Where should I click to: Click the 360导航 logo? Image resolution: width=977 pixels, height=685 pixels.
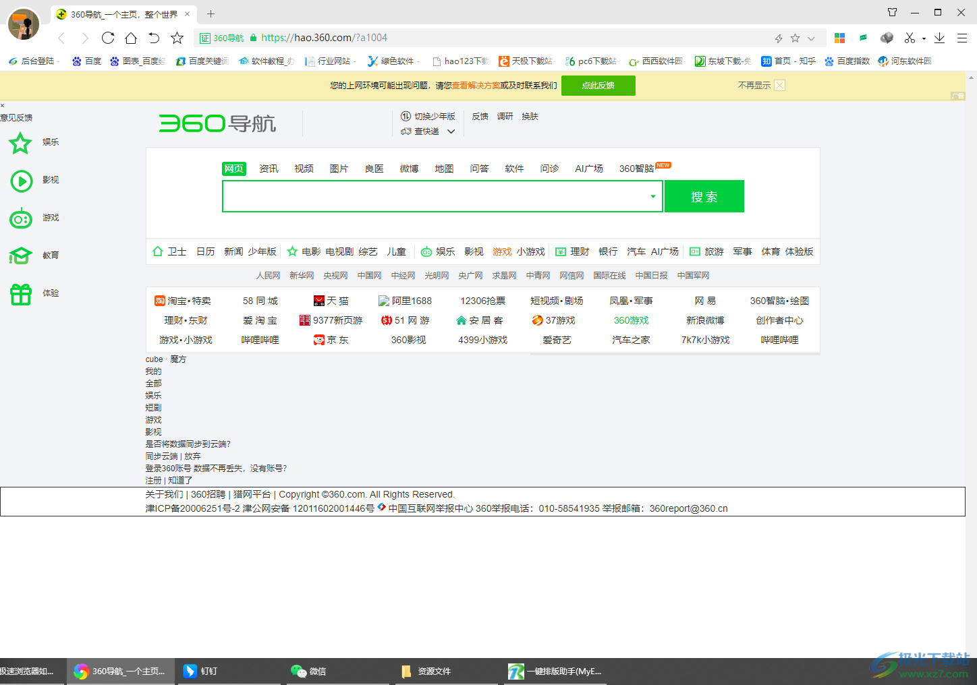[x=217, y=123]
